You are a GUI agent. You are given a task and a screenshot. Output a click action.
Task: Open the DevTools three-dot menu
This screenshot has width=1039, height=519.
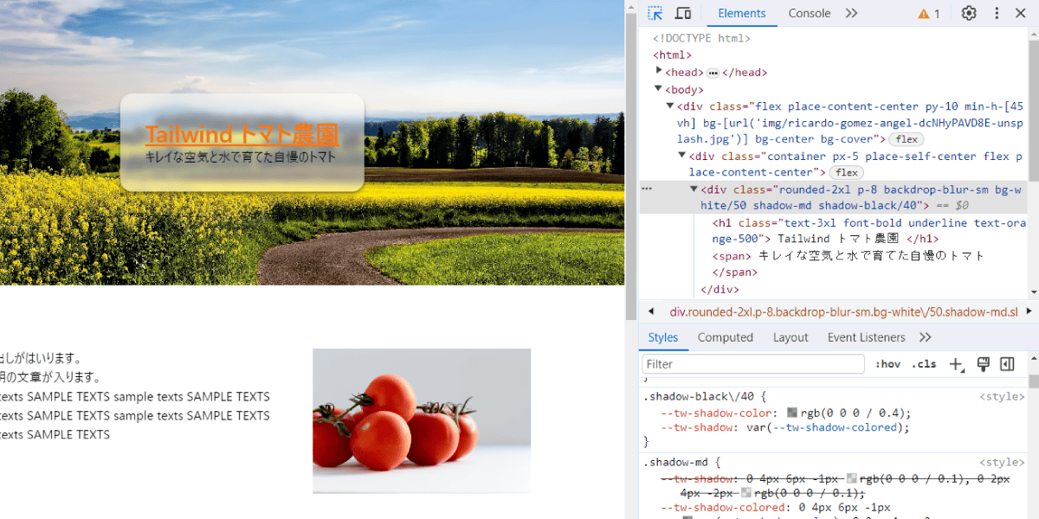pos(997,13)
